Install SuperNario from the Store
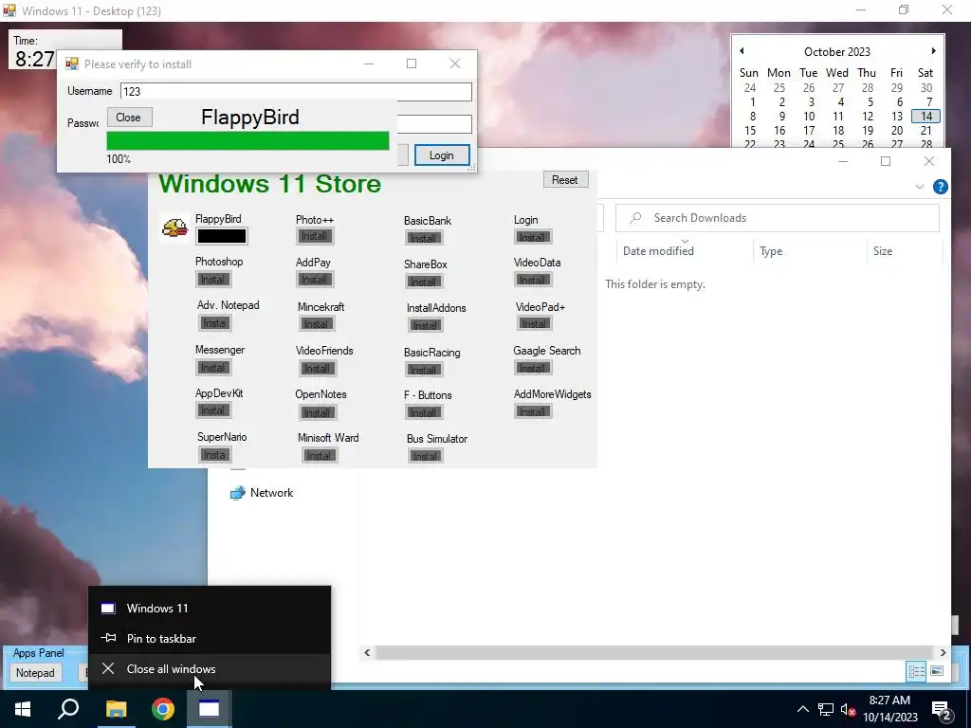This screenshot has height=728, width=971. (215, 454)
